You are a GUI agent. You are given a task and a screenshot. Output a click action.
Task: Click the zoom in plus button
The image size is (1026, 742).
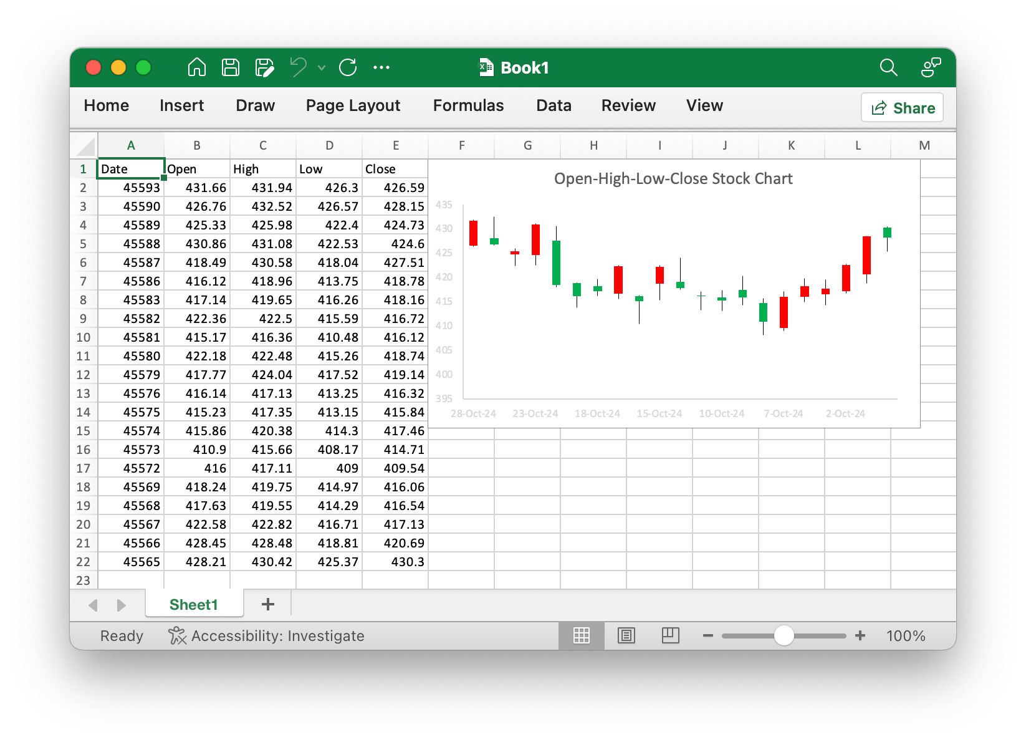[x=860, y=635]
